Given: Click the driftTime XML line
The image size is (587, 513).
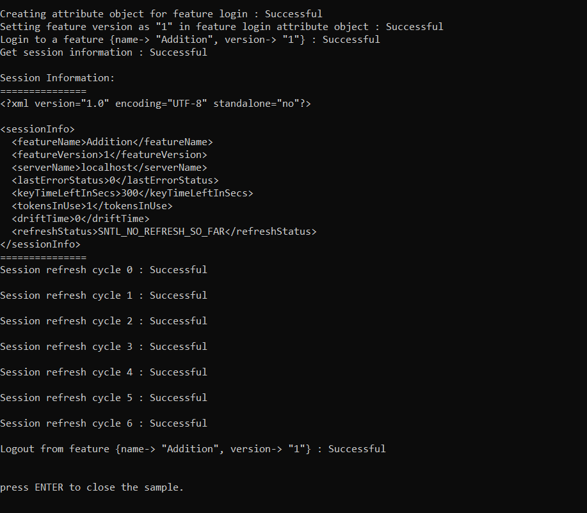Looking at the screenshot, I should (x=80, y=218).
